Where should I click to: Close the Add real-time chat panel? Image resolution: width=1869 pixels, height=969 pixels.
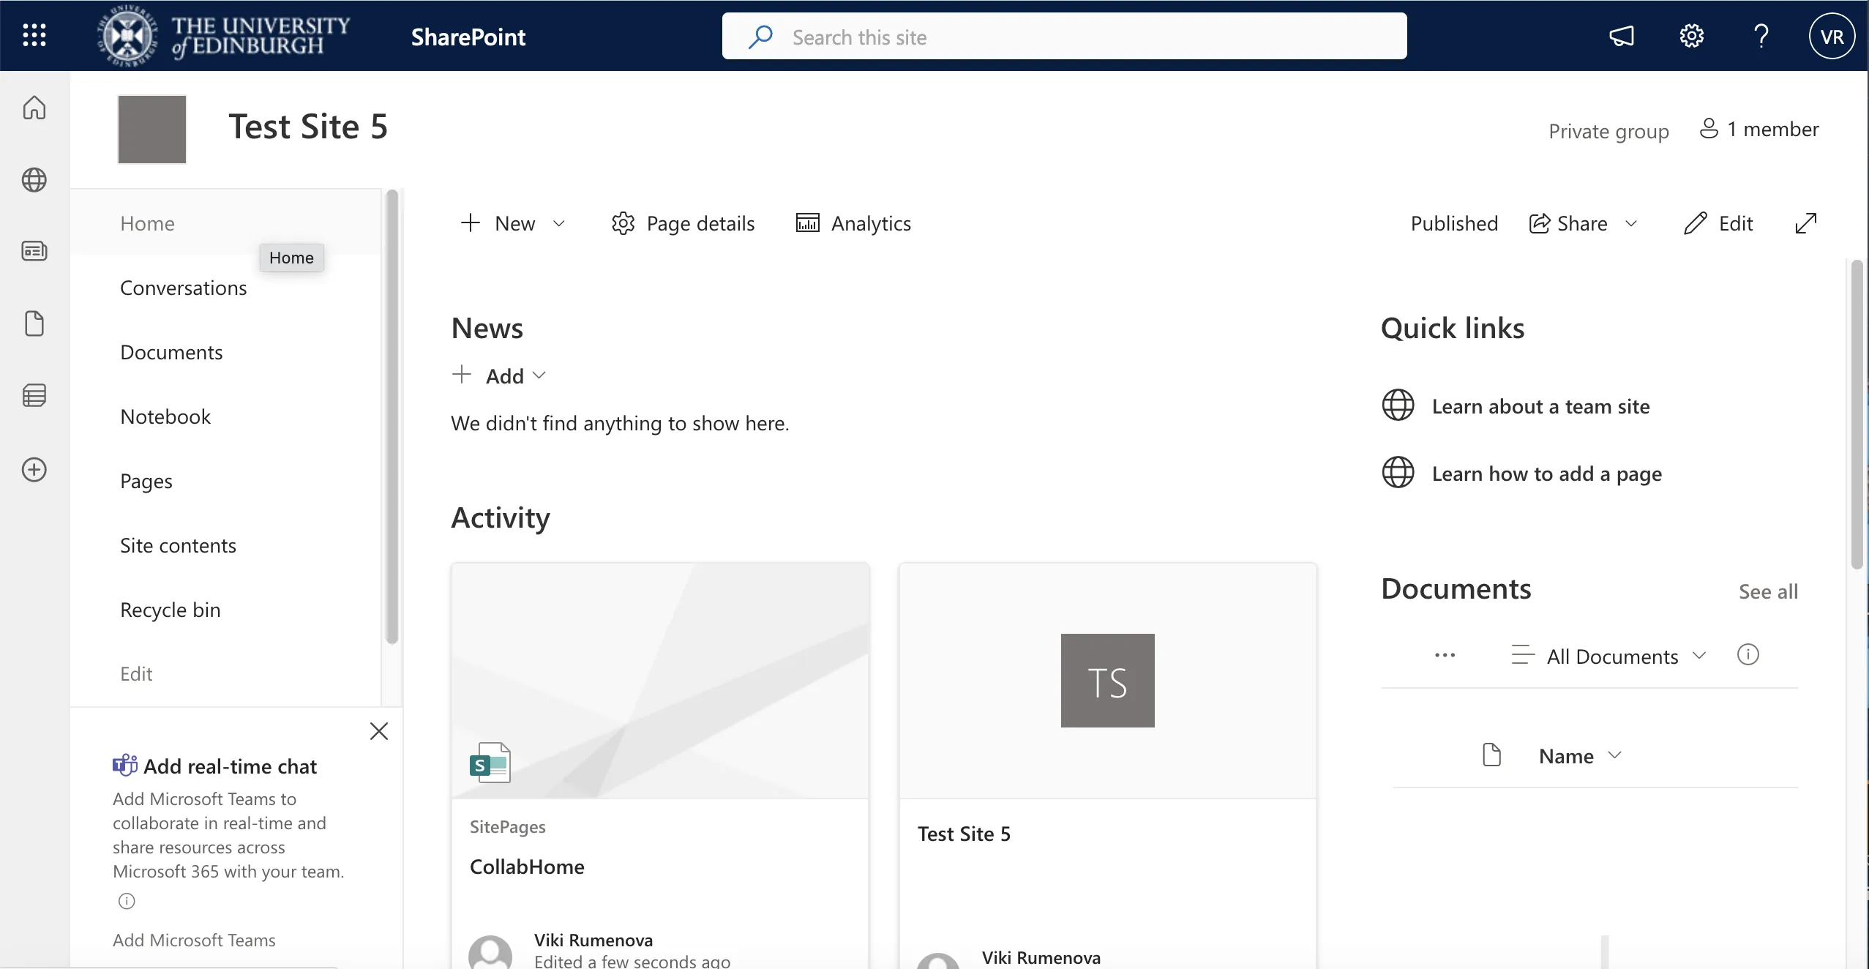pyautogui.click(x=379, y=730)
